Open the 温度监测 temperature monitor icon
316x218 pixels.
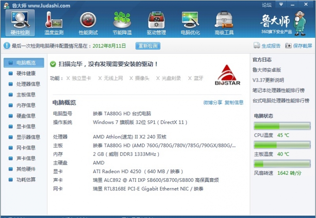(54, 22)
